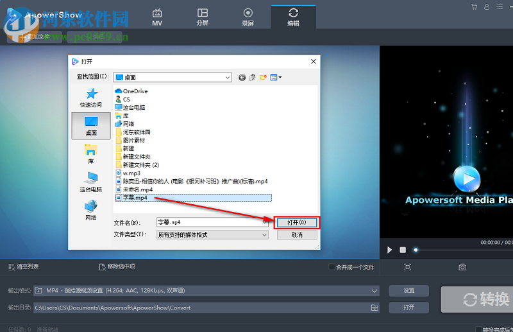
Task: Go back to previous folder icon
Action: (x=242, y=77)
